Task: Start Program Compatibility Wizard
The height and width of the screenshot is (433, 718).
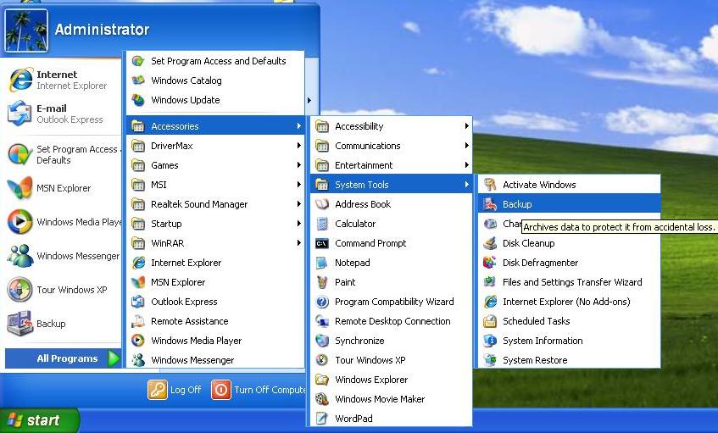Action: coord(391,302)
